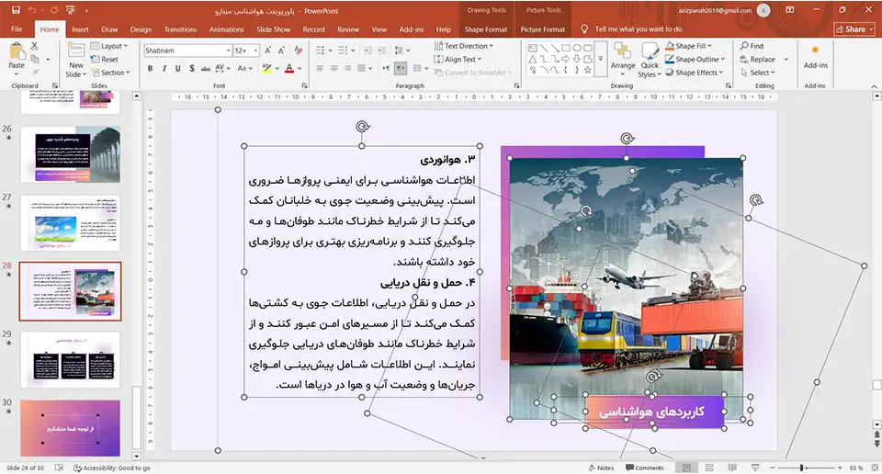Open Comments pane in status bar
Viewport: 882px width, 474px height.
[645, 468]
